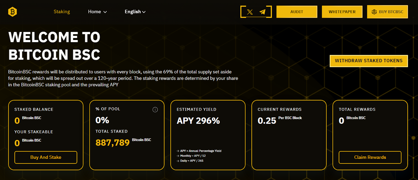Image resolution: width=418 pixels, height=180 pixels.
Task: Click the info icon in % of Pool card
Action: coord(155,110)
